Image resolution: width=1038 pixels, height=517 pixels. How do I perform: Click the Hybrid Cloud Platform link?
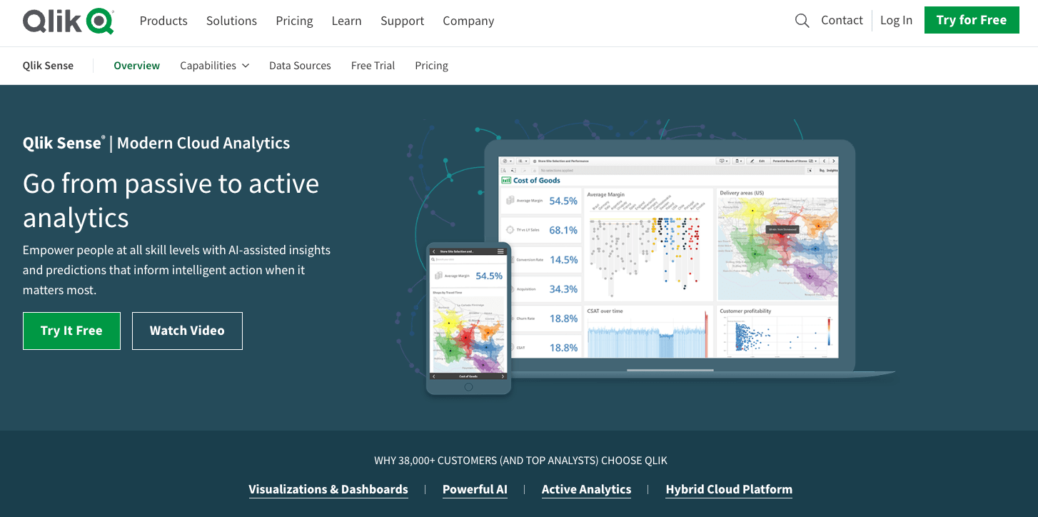729,490
